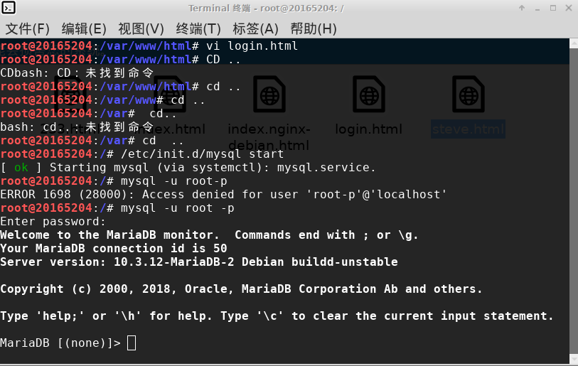This screenshot has width=578, height=366.
Task: Click the index.nginx-debian.html file name label
Action: [269, 137]
